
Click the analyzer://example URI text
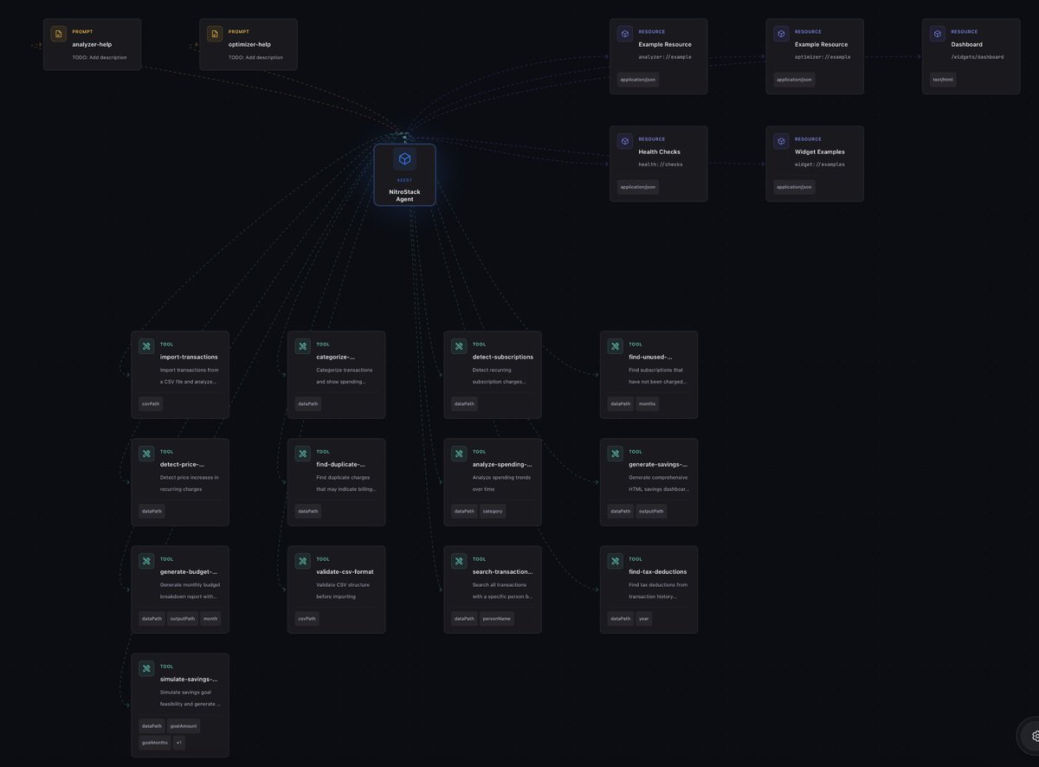point(665,57)
